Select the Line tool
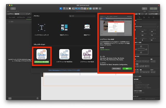The height and width of the screenshot is (108, 166). [x=67, y=9]
